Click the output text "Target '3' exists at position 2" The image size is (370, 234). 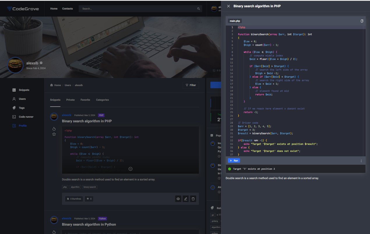(254, 169)
